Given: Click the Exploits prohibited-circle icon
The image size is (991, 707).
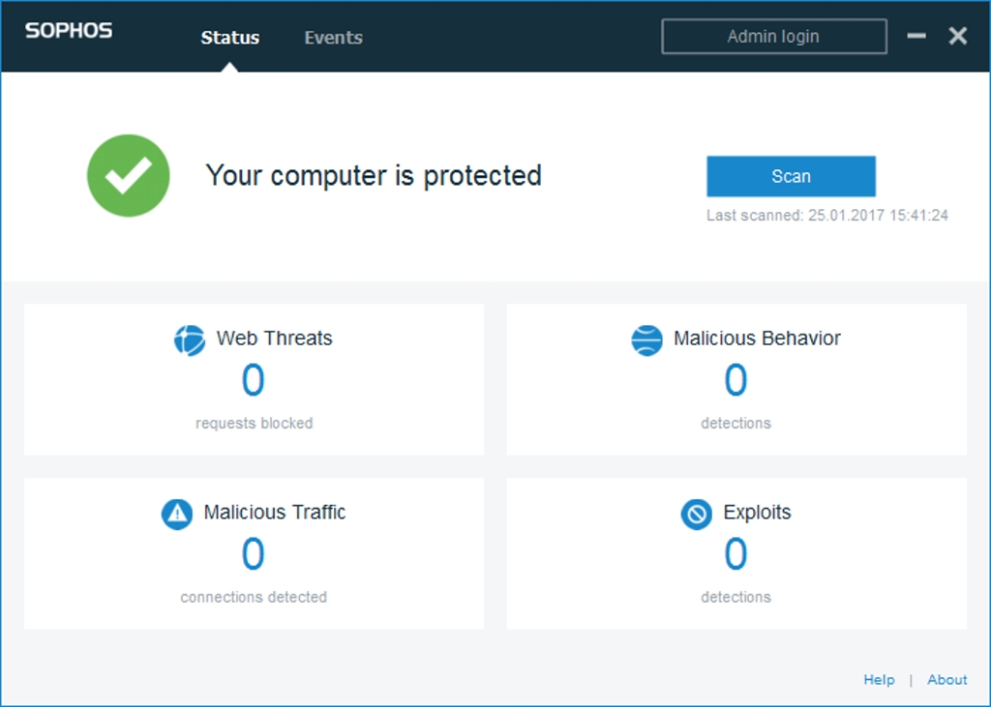Looking at the screenshot, I should (697, 514).
